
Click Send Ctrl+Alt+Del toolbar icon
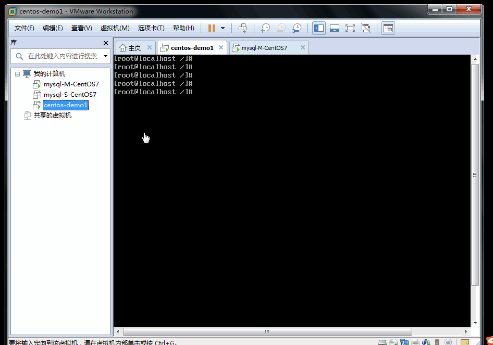(243, 28)
